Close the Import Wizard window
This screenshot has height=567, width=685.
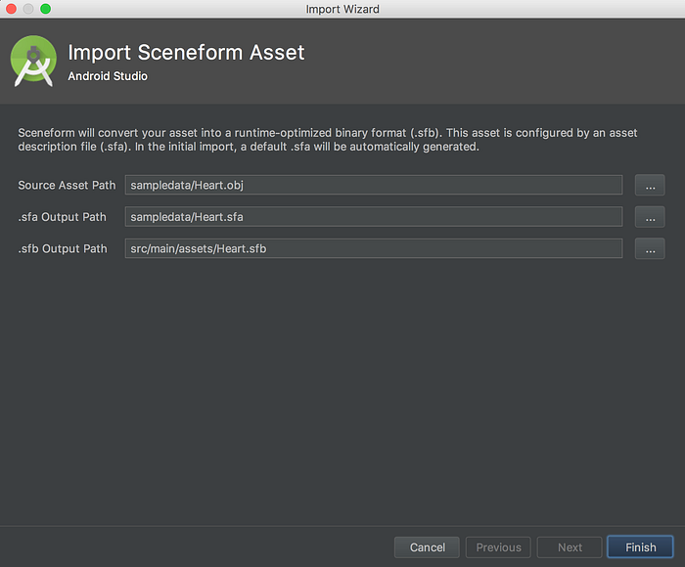pos(11,9)
